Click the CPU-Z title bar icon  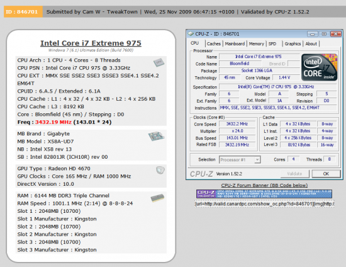(191, 34)
